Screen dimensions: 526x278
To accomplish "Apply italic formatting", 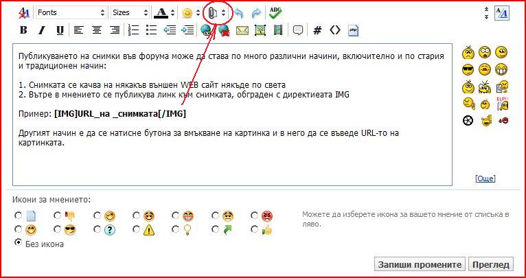I will [41, 30].
